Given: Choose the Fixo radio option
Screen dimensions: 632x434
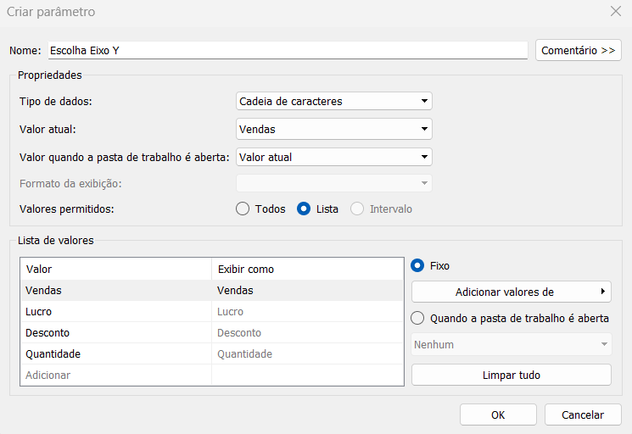Looking at the screenshot, I should (417, 265).
